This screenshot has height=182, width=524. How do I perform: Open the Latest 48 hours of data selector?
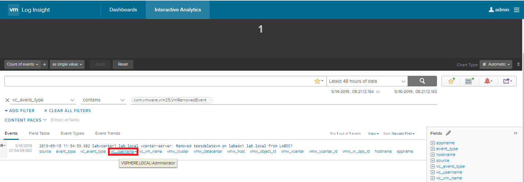click(367, 81)
